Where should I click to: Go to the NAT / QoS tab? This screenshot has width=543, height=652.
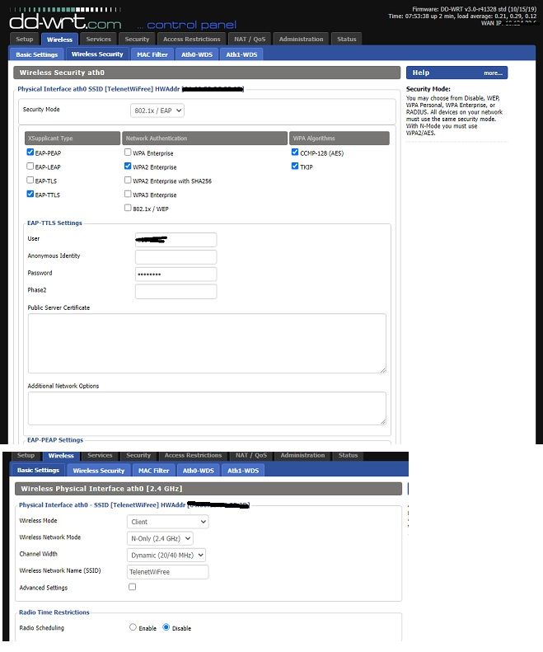pos(250,39)
